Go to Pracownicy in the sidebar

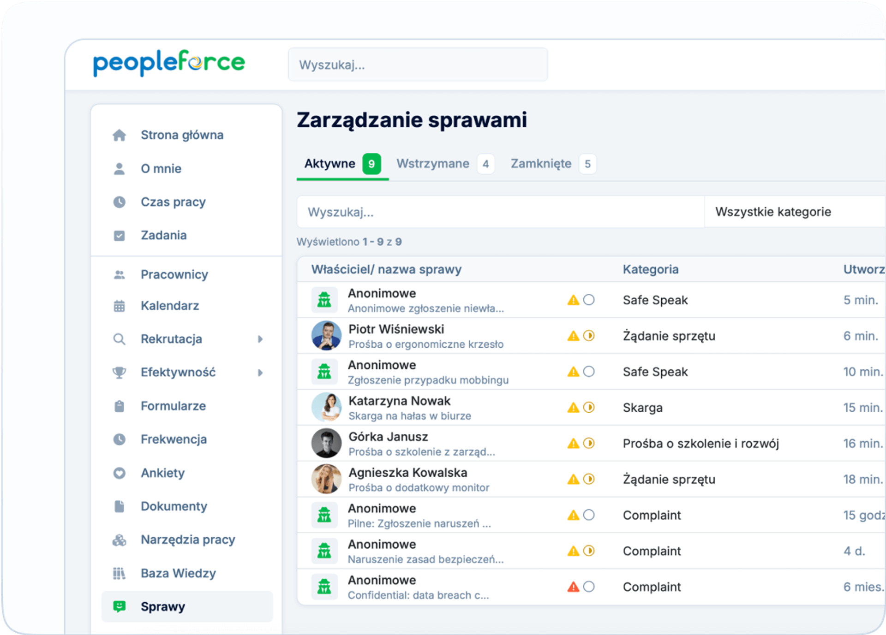pos(174,275)
